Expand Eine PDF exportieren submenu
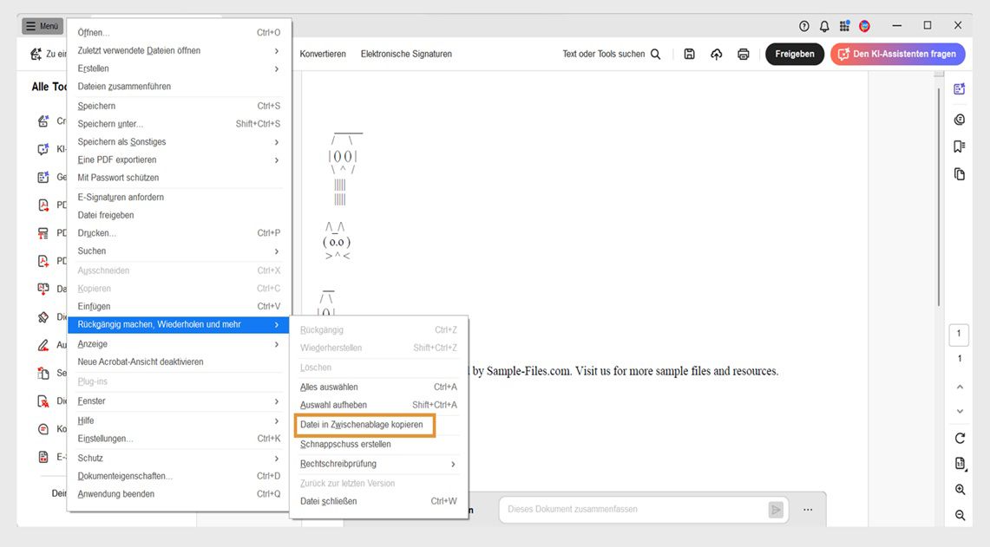 [x=179, y=160]
